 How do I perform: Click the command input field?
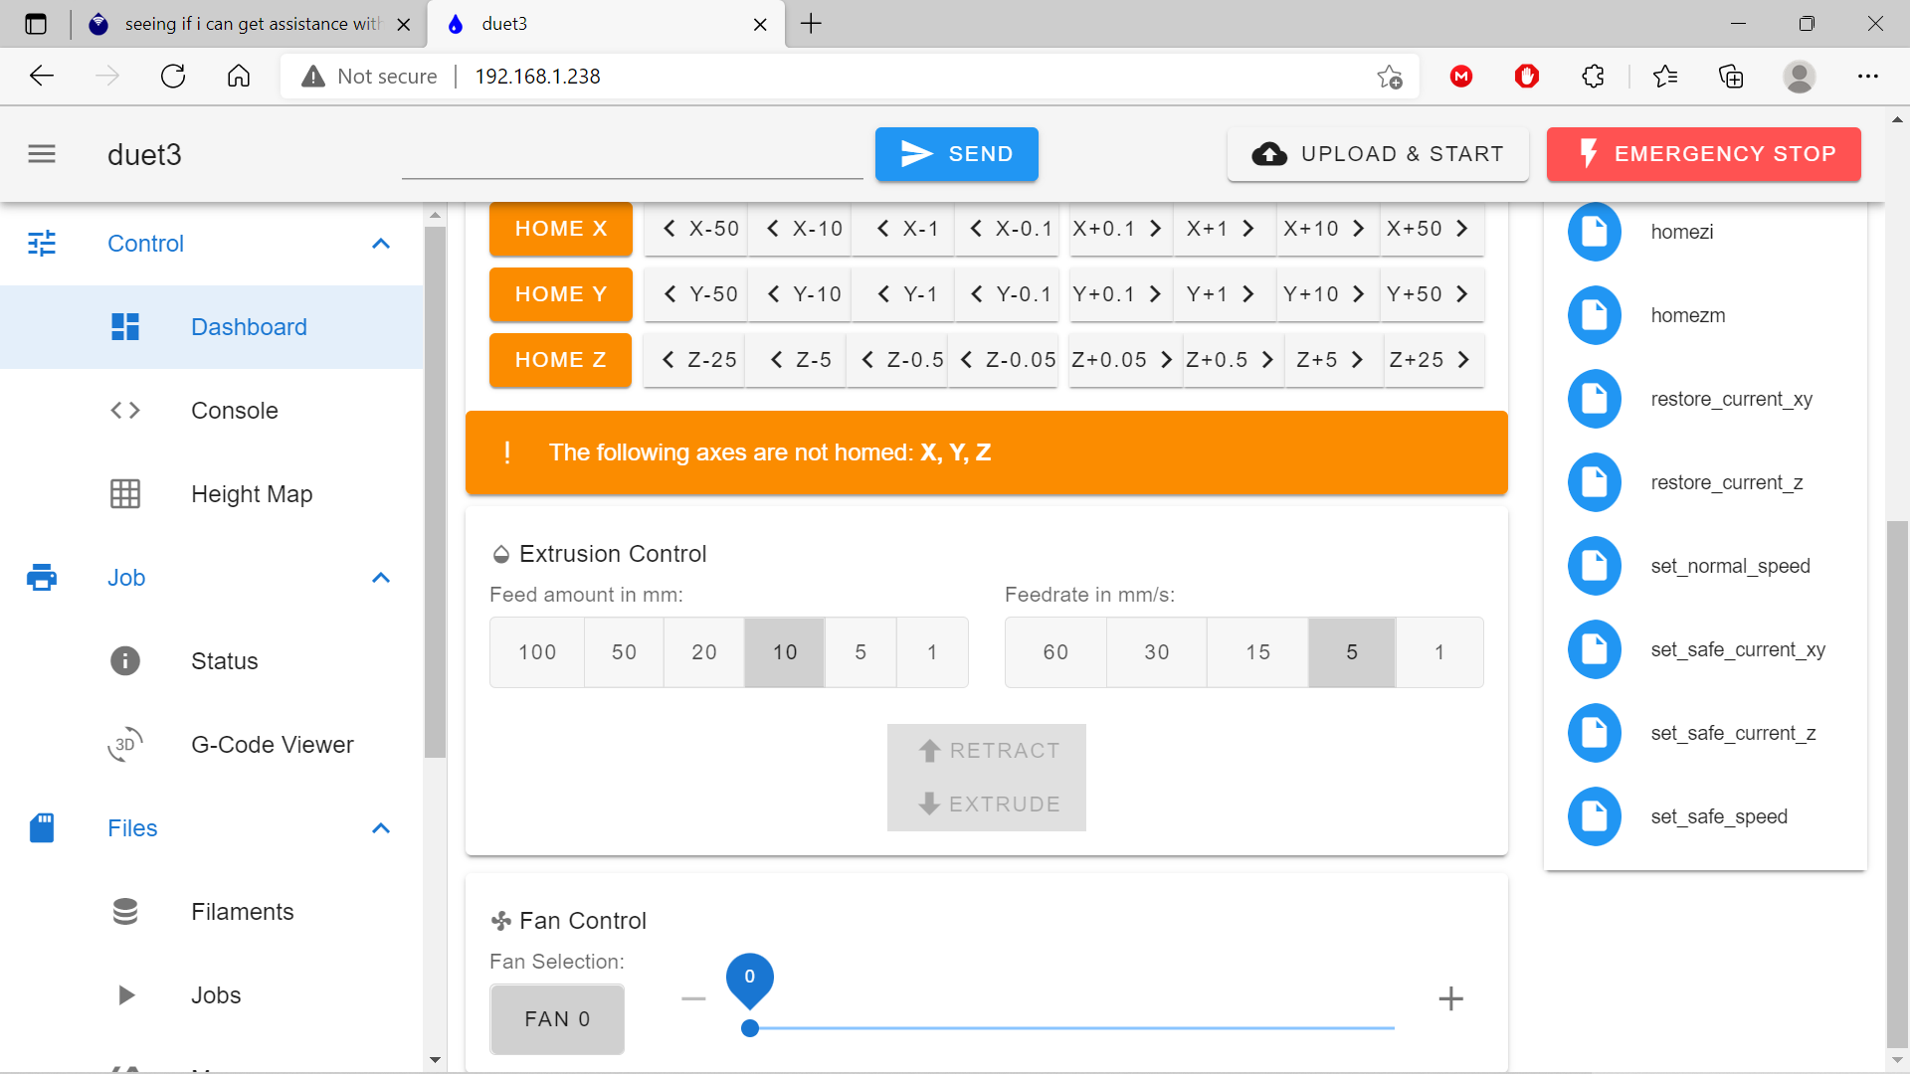point(634,155)
